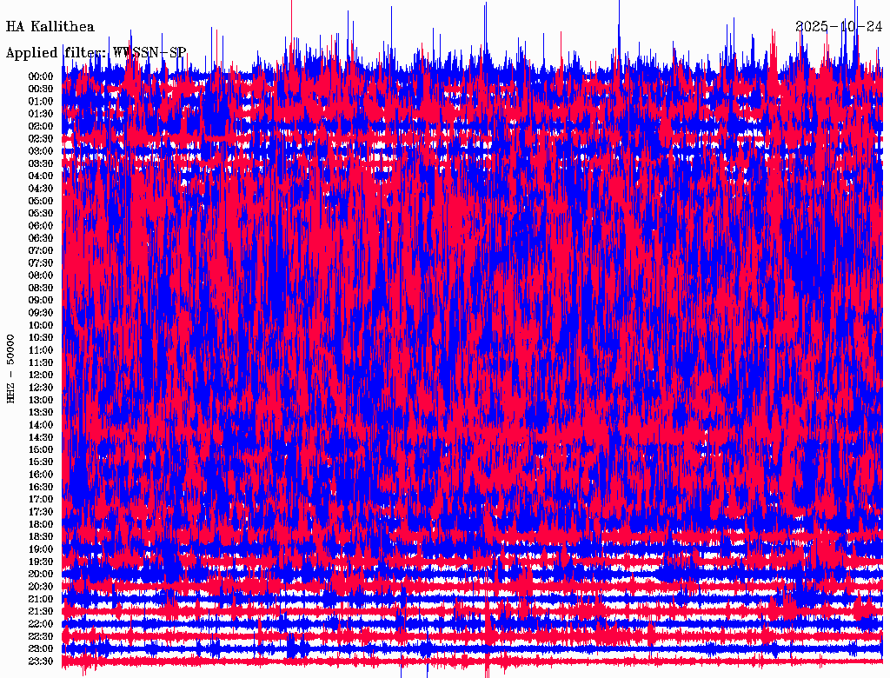Select the 05:30 time label
This screenshot has height=678, width=890.
coord(41,214)
